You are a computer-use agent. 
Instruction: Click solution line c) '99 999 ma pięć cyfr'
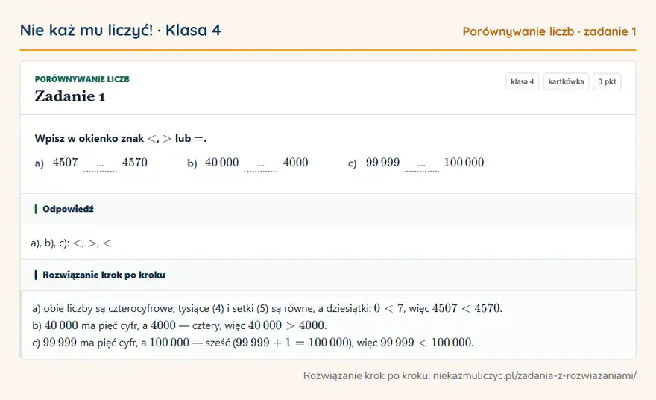click(x=253, y=343)
